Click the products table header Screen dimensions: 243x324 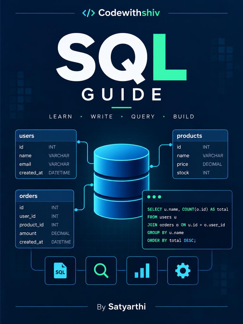pos(200,136)
